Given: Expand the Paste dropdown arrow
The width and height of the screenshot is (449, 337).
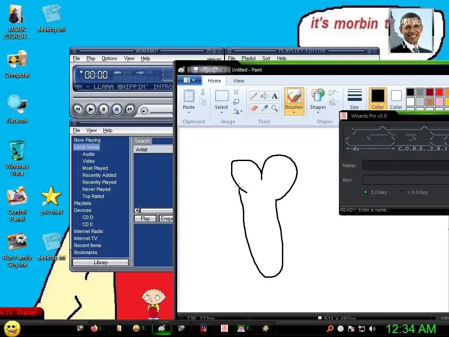Looking at the screenshot, I should pyautogui.click(x=189, y=113).
